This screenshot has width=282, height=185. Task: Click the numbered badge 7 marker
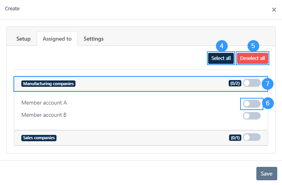[x=267, y=84]
